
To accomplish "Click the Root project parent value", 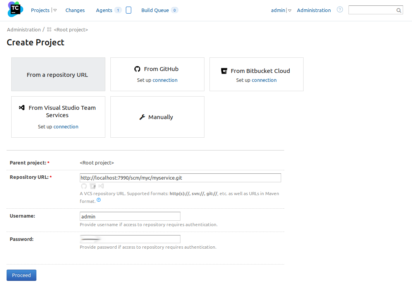I will click(97, 163).
